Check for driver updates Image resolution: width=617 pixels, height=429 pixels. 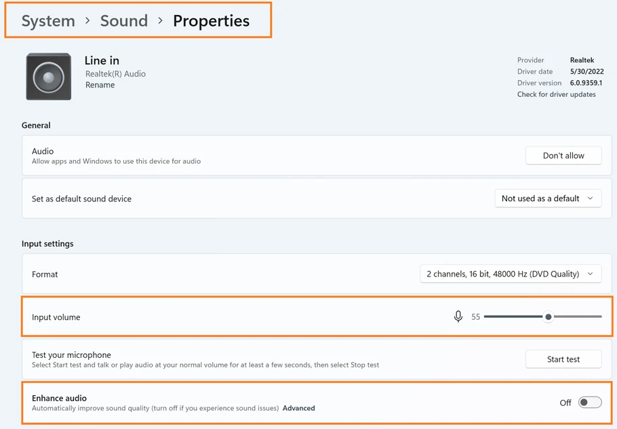coord(556,94)
